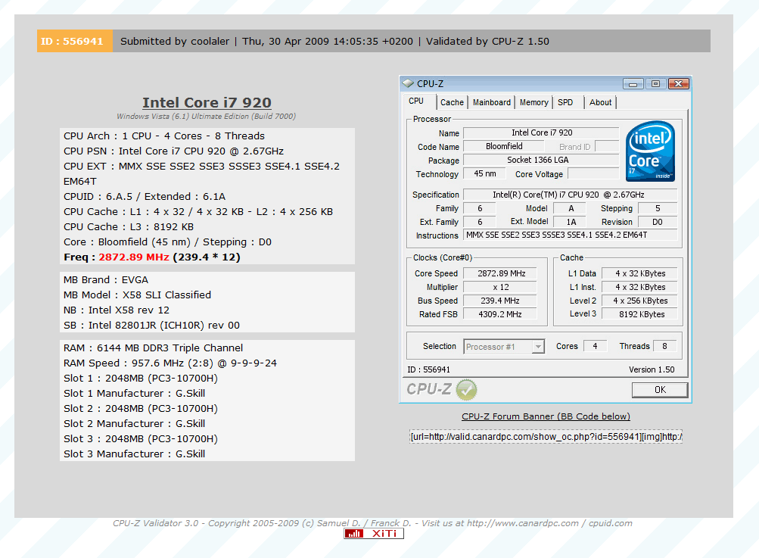Minimize the CPU-Z window
Screen dimensions: 759x558
tap(633, 84)
